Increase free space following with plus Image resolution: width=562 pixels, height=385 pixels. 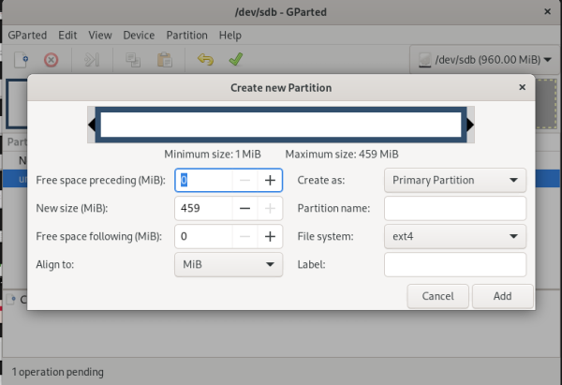pyautogui.click(x=270, y=237)
